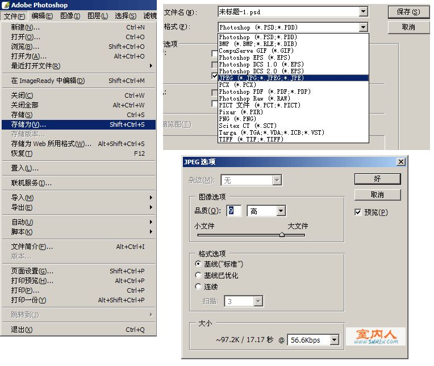This screenshot has height=366, width=434.
Task: Open the 格式 dropdown arrow
Action: 364,27
